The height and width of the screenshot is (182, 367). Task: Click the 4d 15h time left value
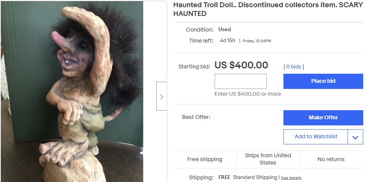[228, 41]
